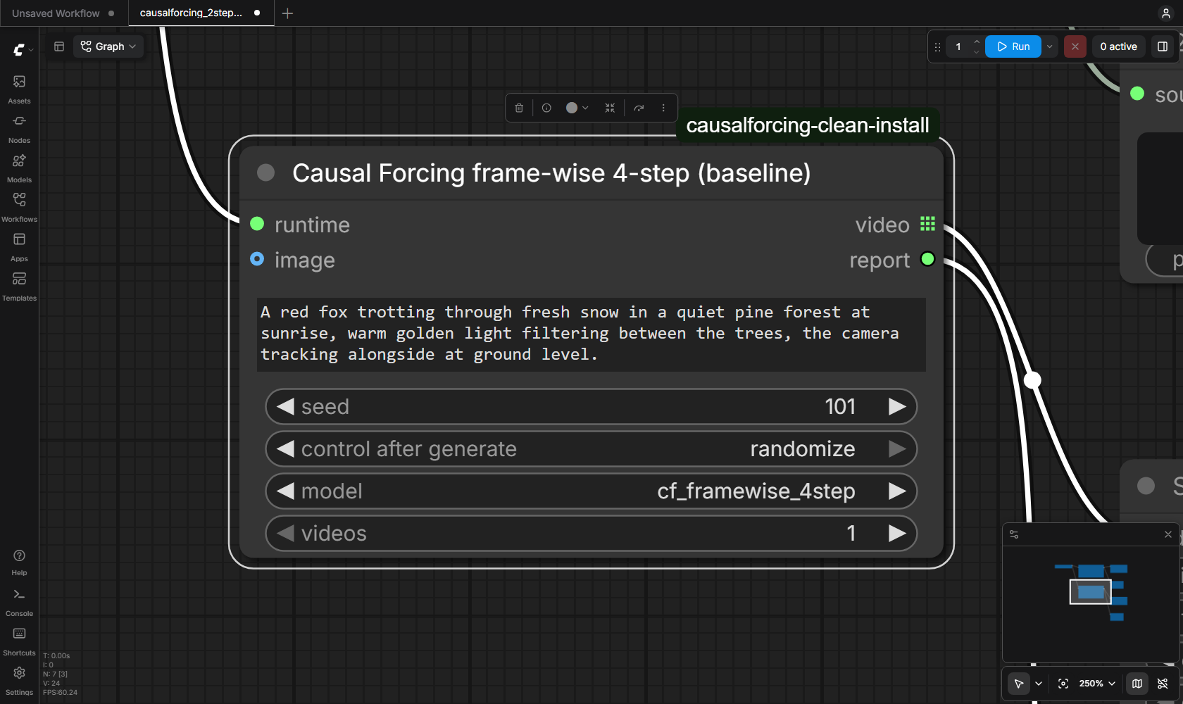
Task: Open the node color picker dropdown
Action: click(x=577, y=108)
